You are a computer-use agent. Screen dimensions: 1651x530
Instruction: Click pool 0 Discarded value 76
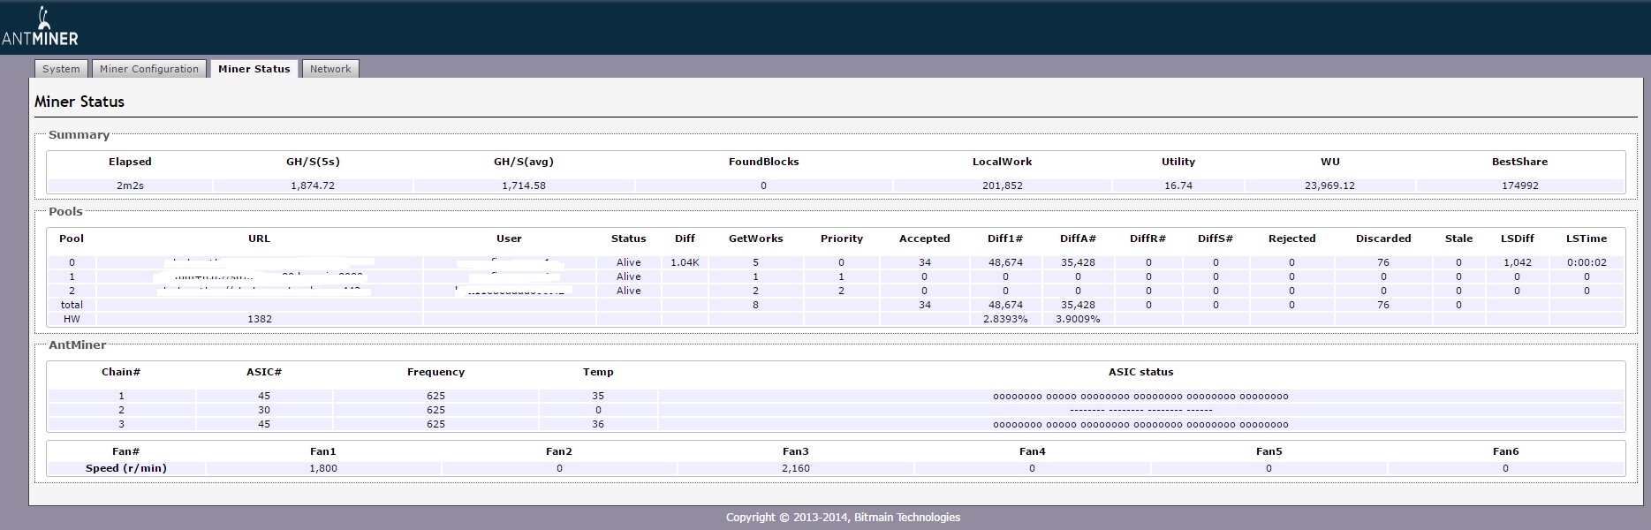[x=1383, y=262]
